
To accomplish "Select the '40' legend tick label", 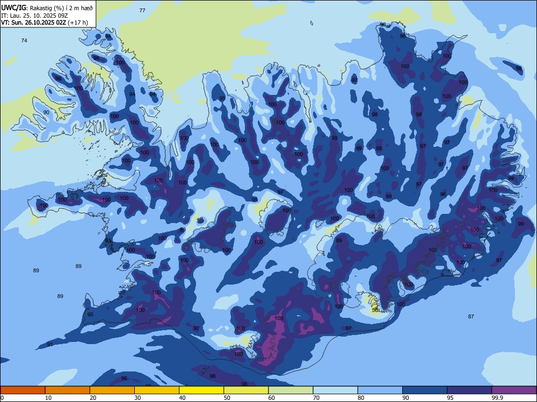I will [182, 398].
